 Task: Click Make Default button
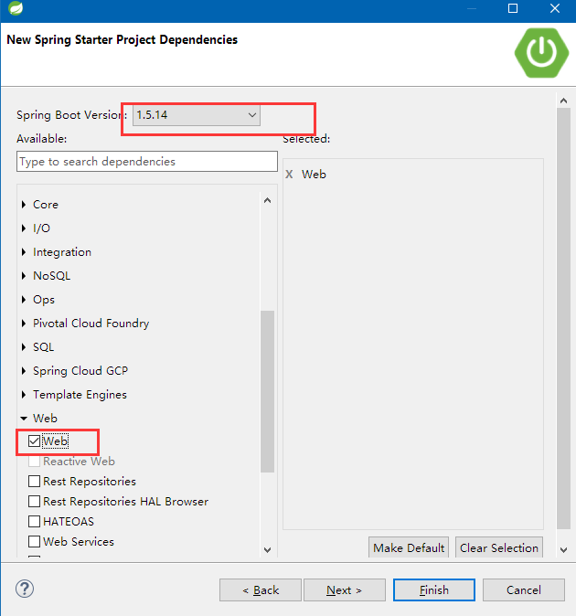(x=409, y=547)
